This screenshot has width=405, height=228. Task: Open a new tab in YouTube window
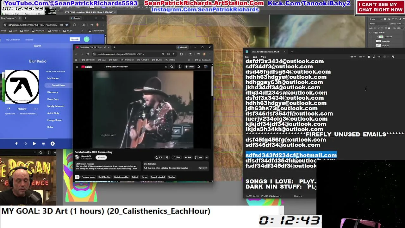pyautogui.click(x=115, y=47)
